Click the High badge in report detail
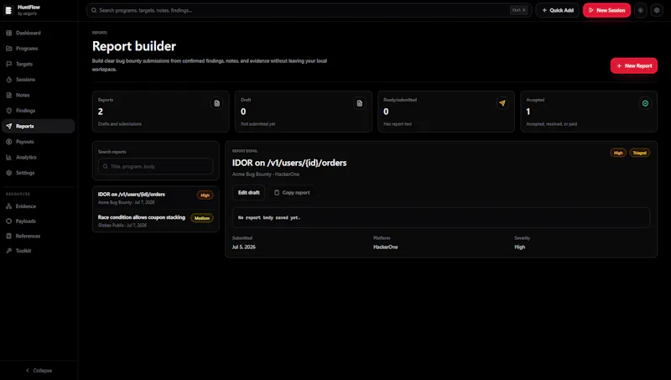 point(618,153)
